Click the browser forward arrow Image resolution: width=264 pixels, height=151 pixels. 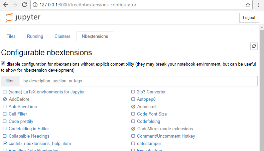[15, 5]
